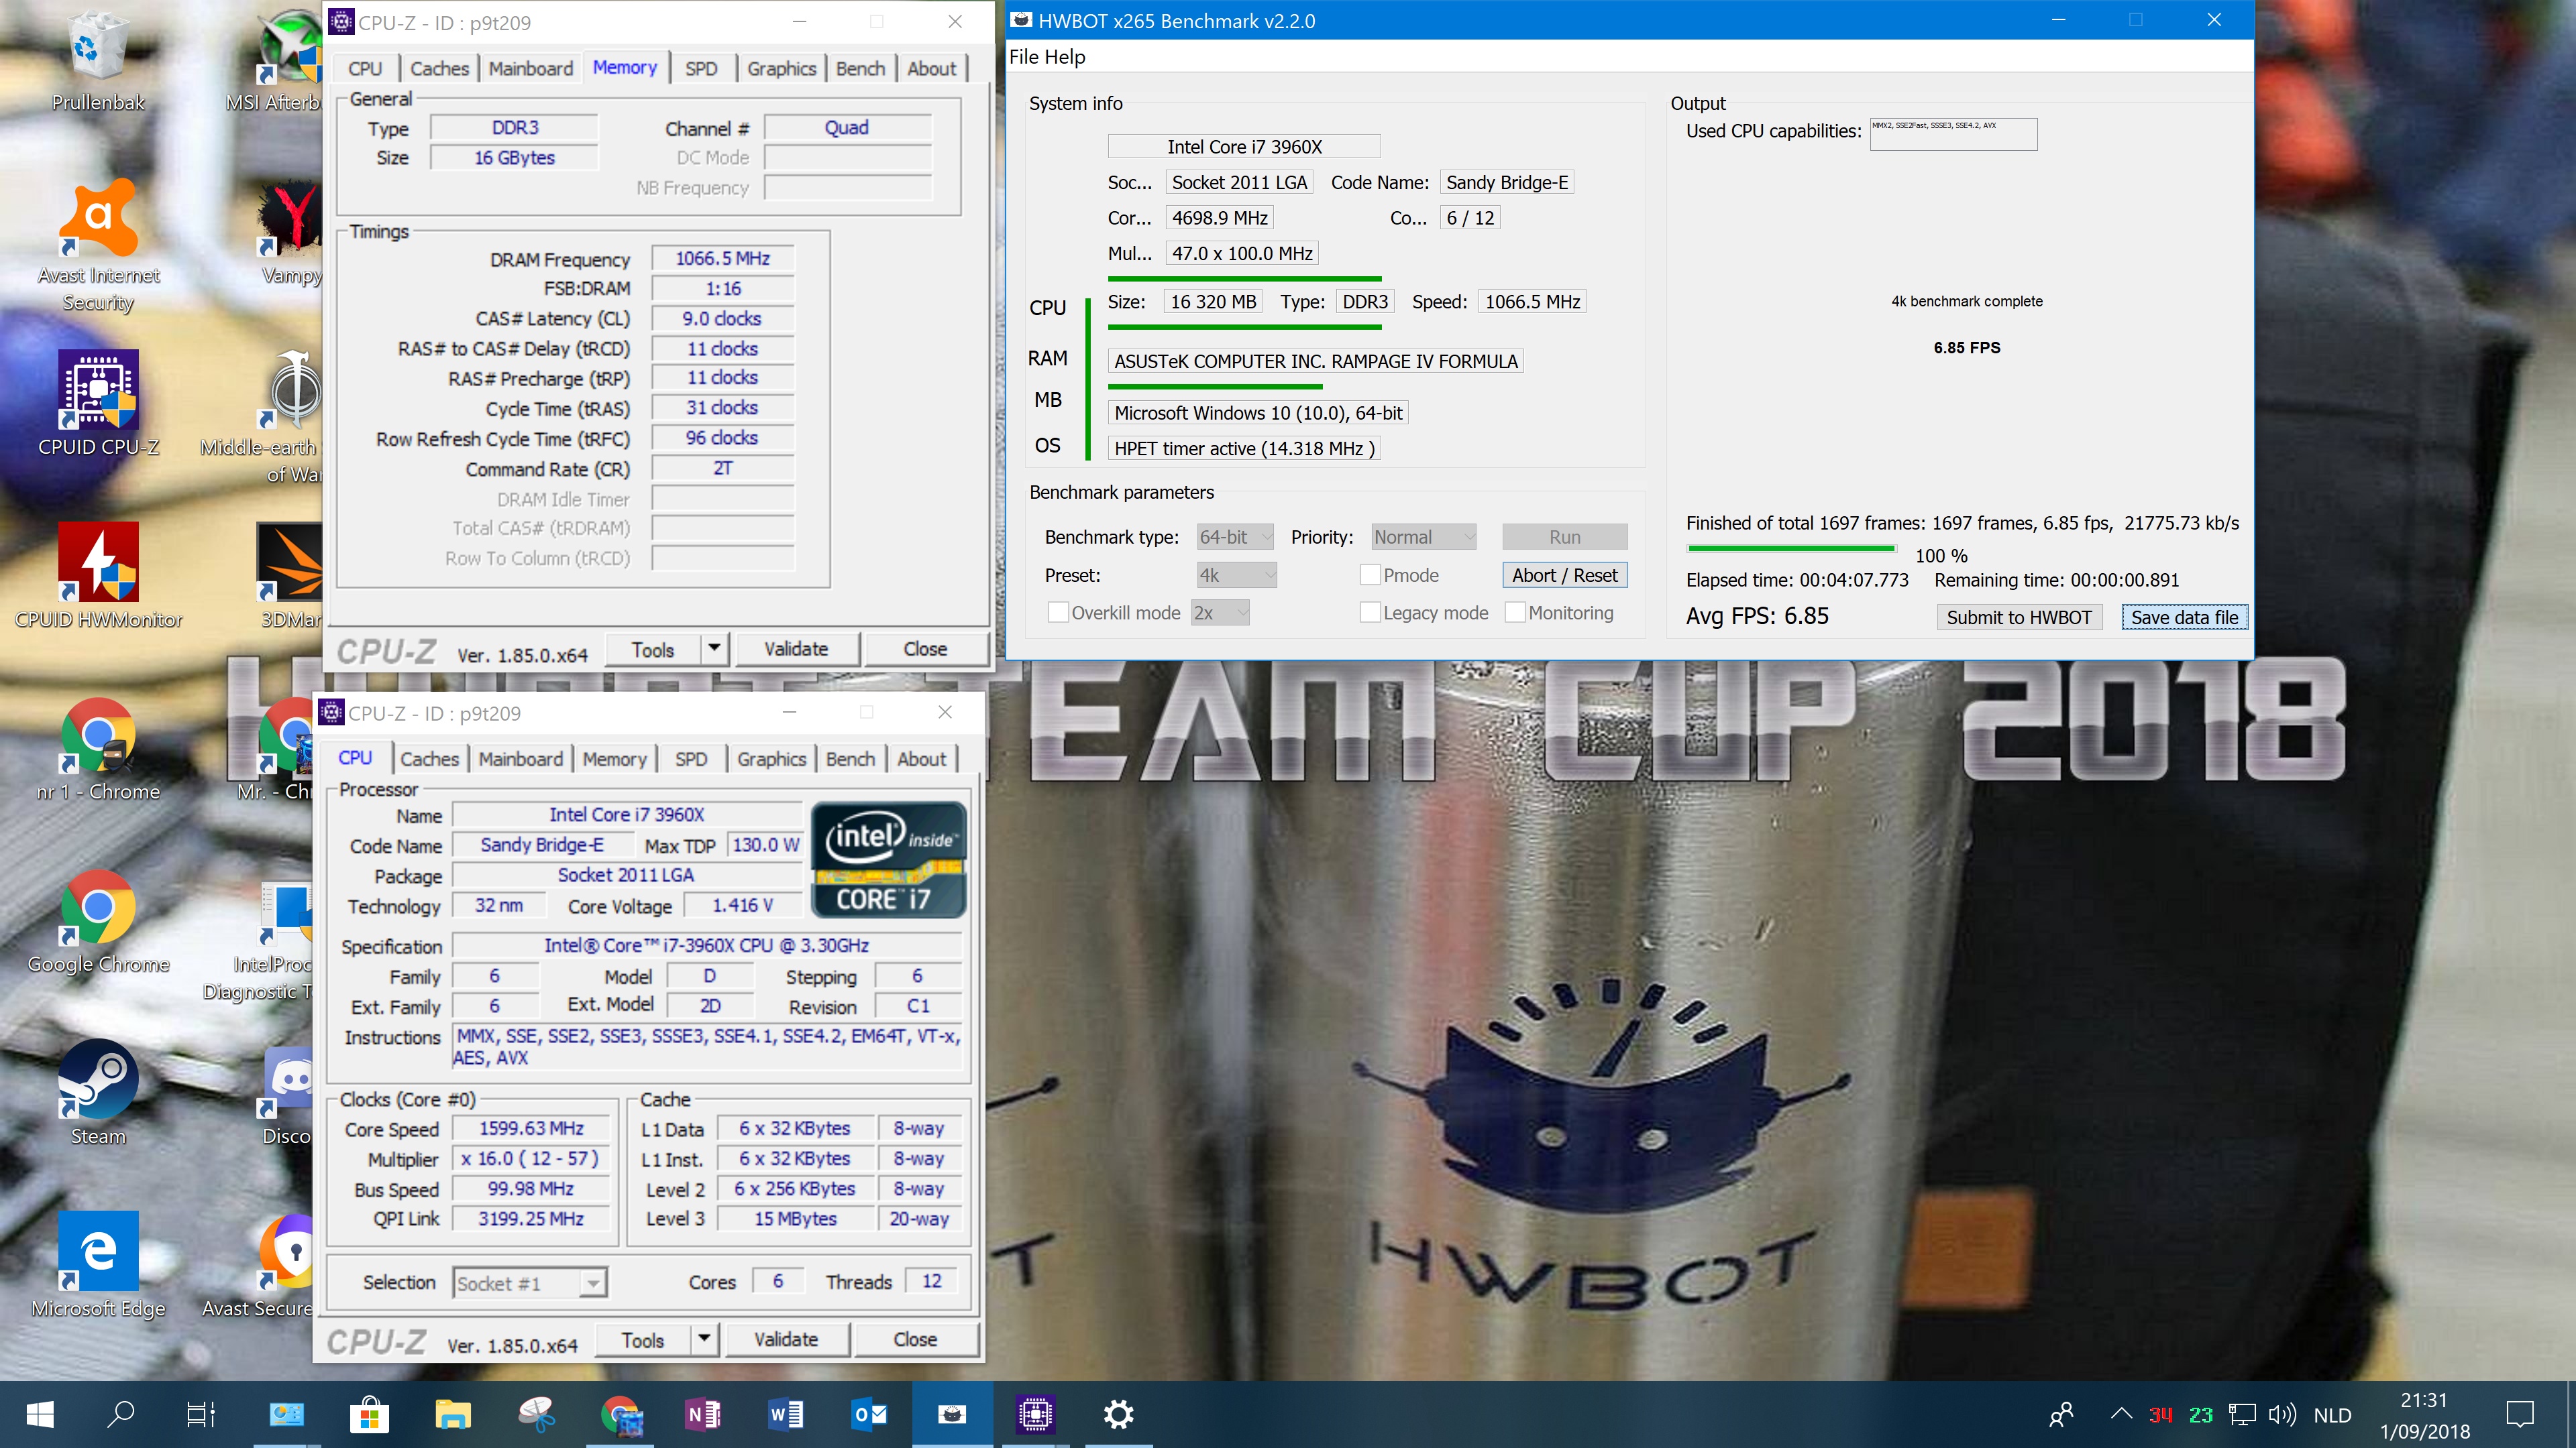Switch to Bench tab in lower CPU-Z window
Viewport: 2576px width, 1448px height.
coord(850,760)
